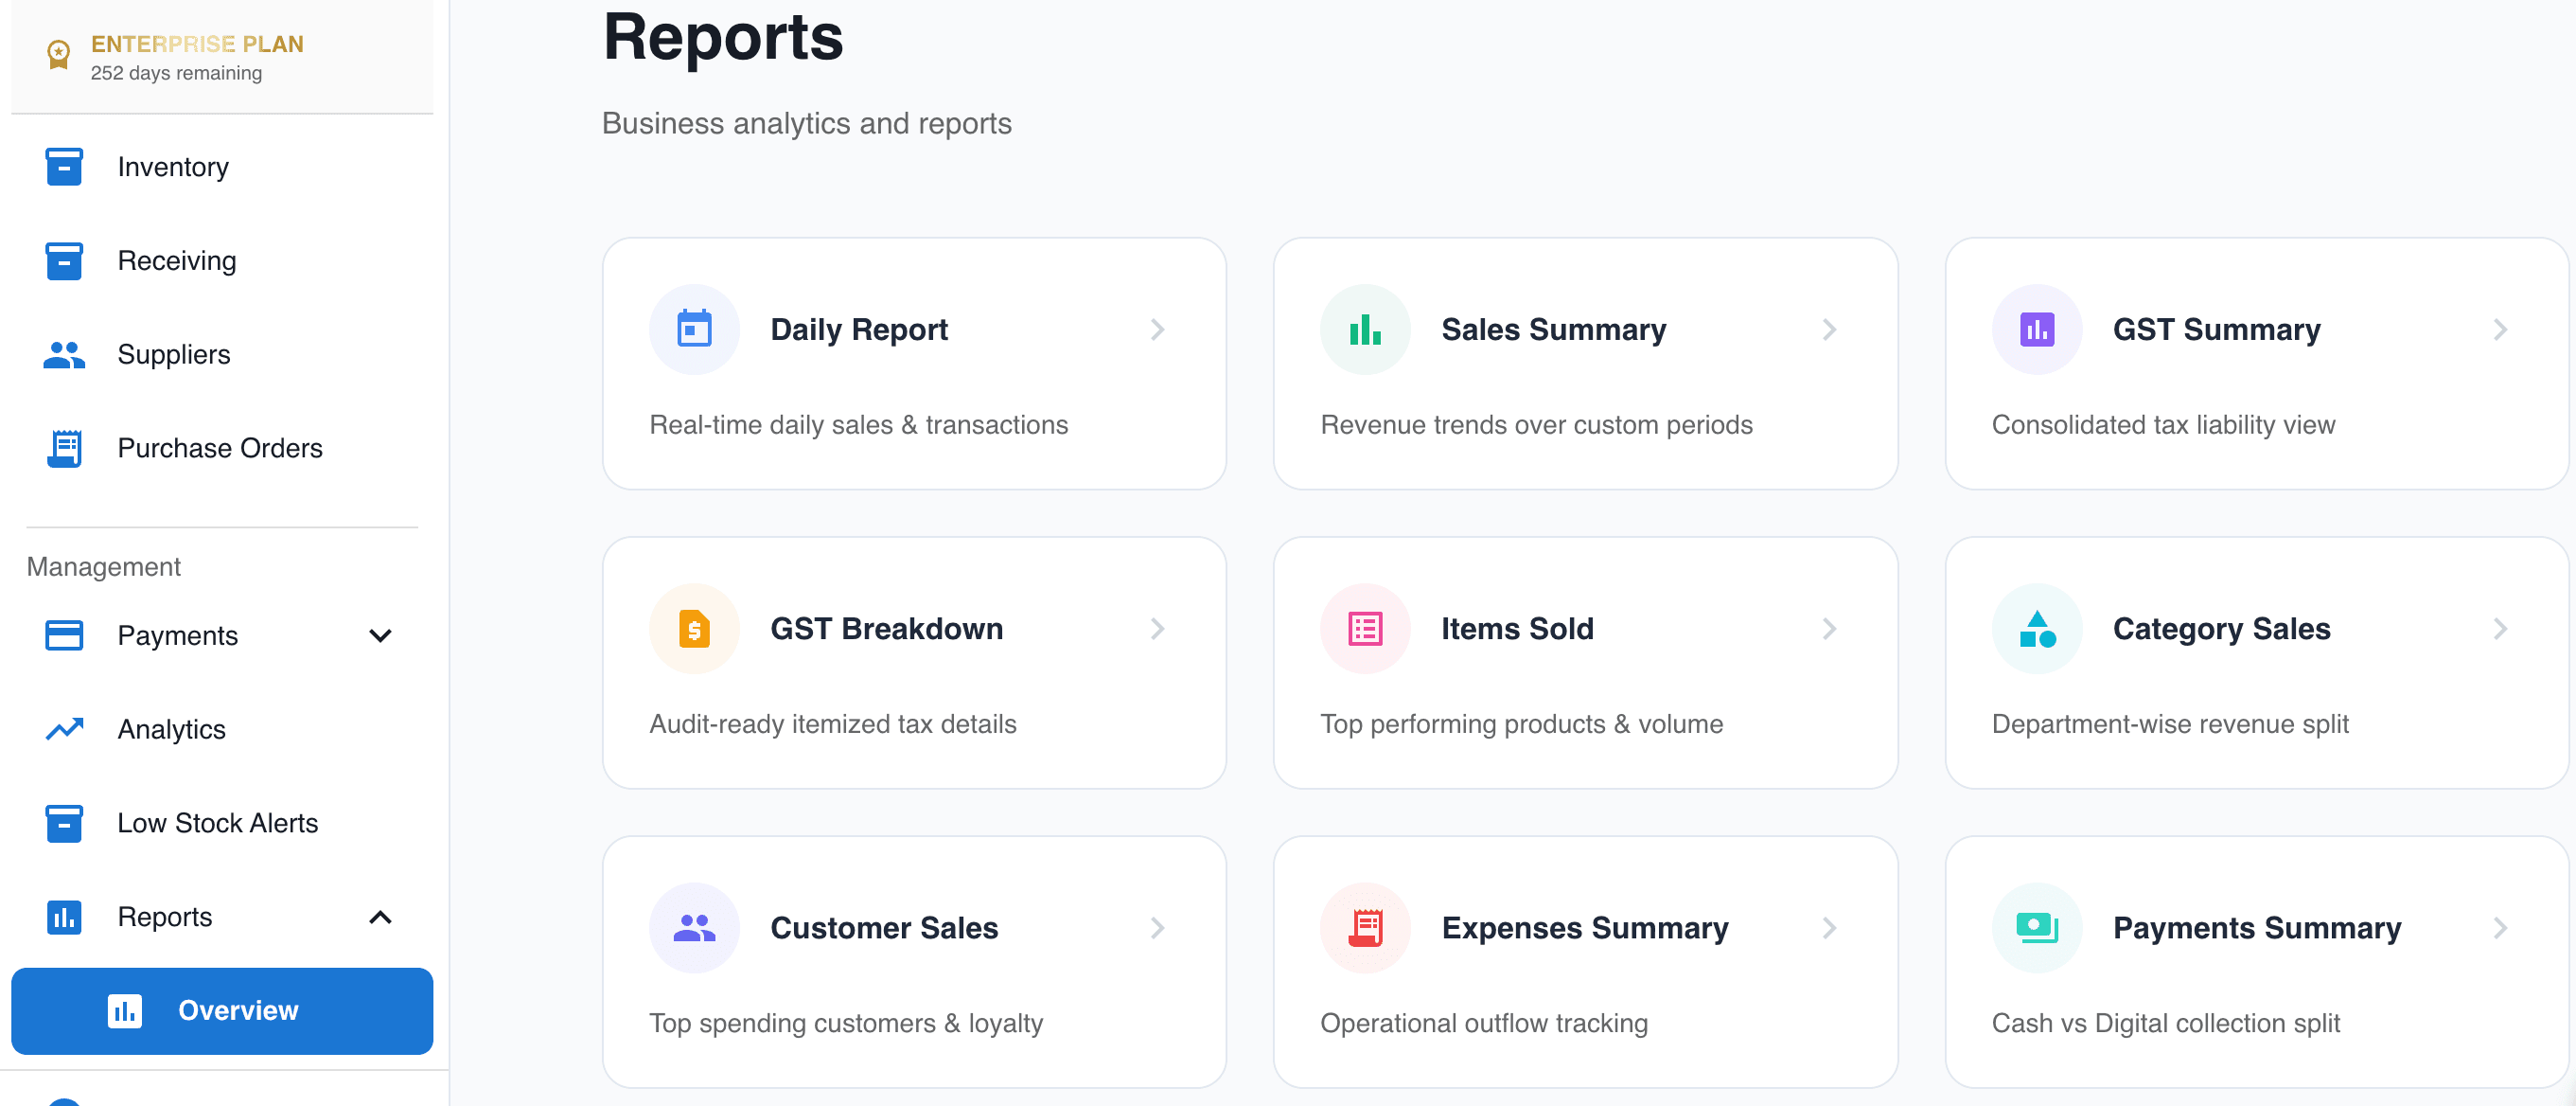
Task: Open Payments Summary via its arrow
Action: [x=2500, y=928]
